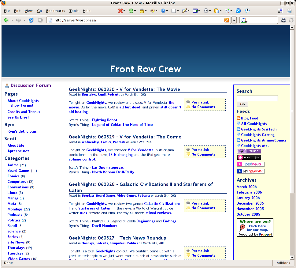Click the window-with-plus toolbar icon
Image resolution: width=296 pixels, height=268 pixels.
click(195, 11)
